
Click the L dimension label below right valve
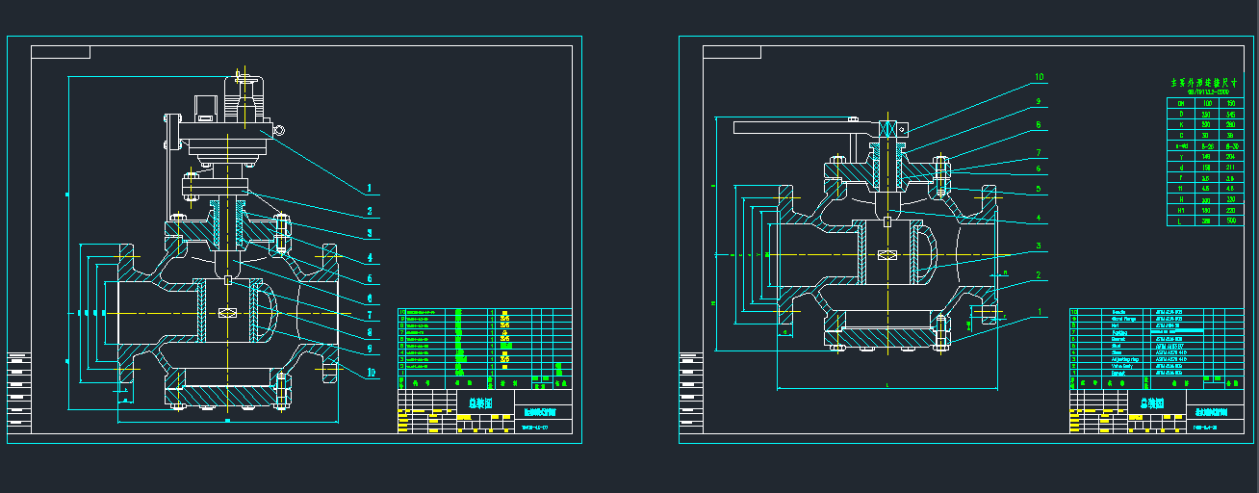(x=886, y=385)
